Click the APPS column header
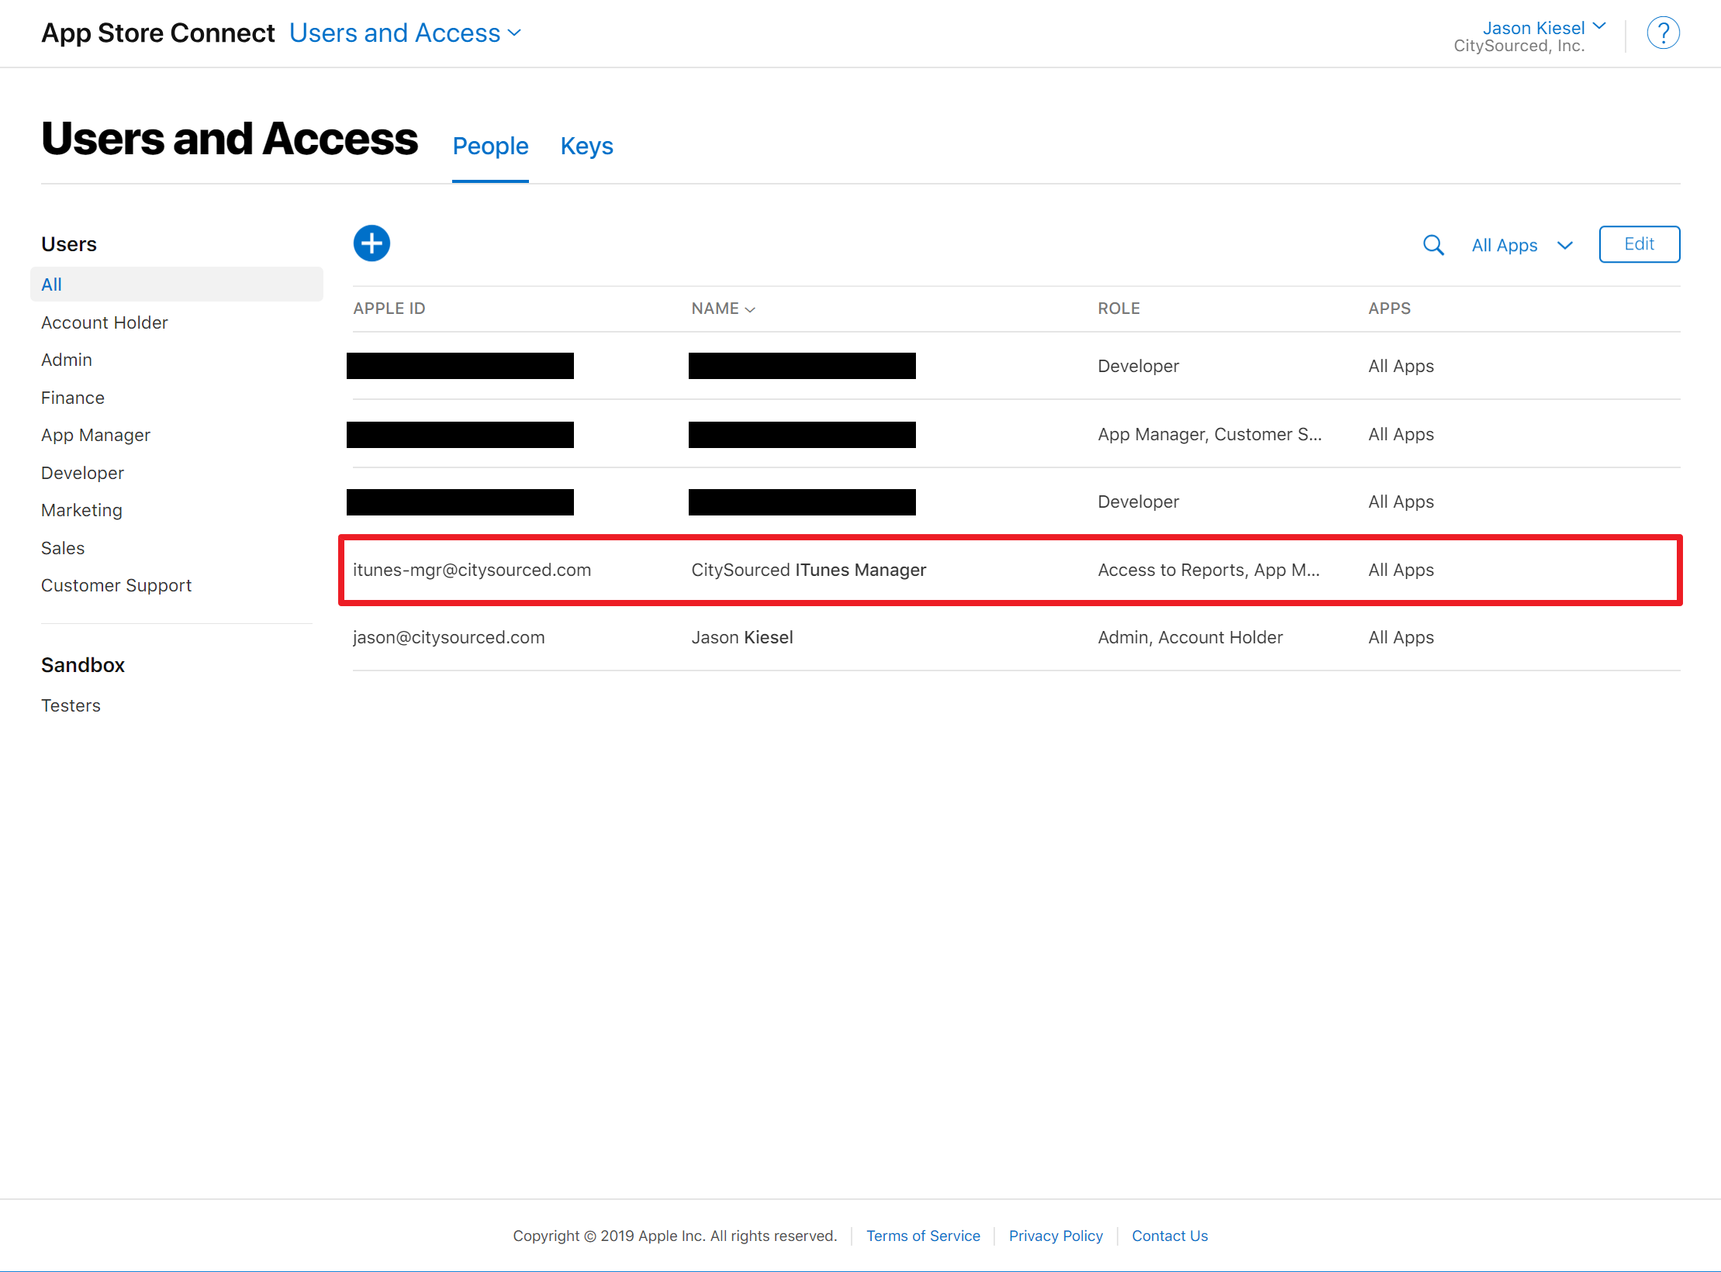Screen dimensions: 1721x1272 click(x=1389, y=309)
